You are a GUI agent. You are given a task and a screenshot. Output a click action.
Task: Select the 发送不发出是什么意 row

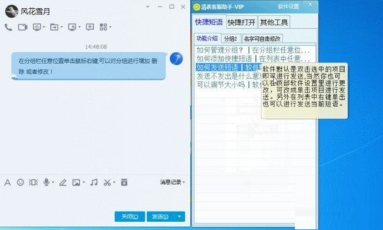(x=229, y=76)
